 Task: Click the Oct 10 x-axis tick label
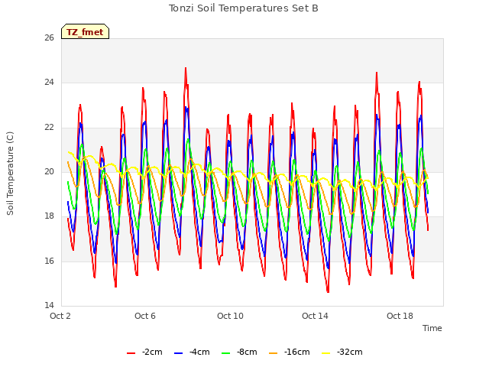click(x=230, y=316)
